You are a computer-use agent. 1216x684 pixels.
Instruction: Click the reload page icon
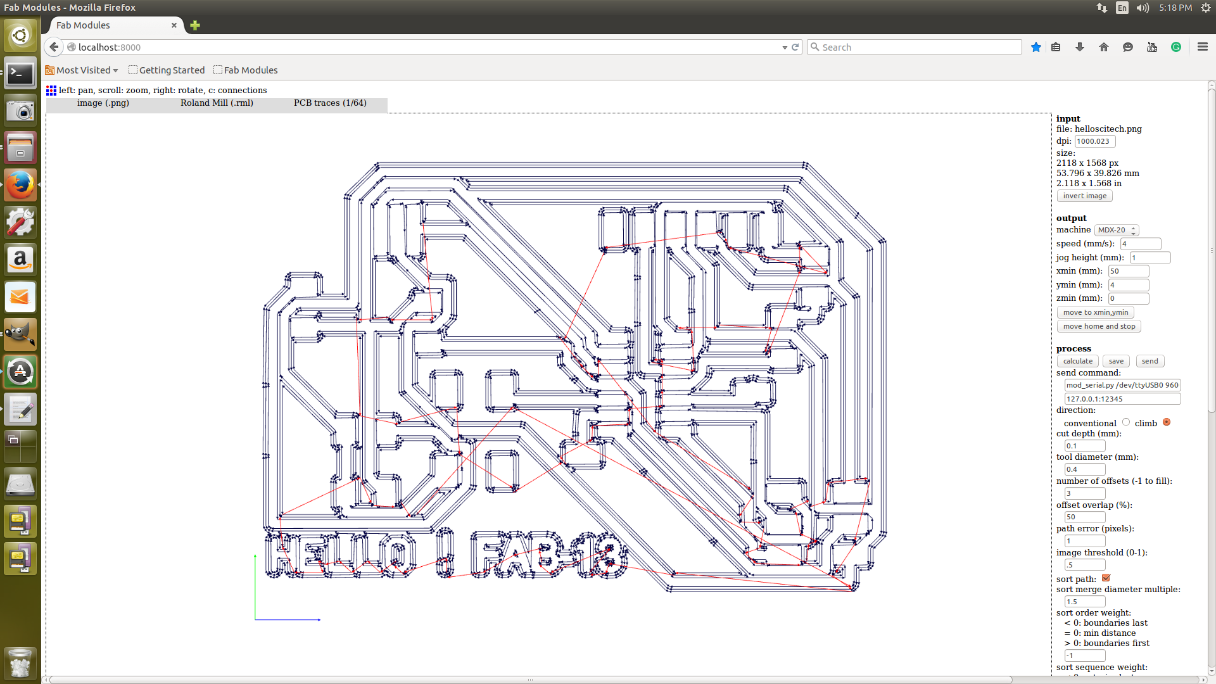[795, 47]
